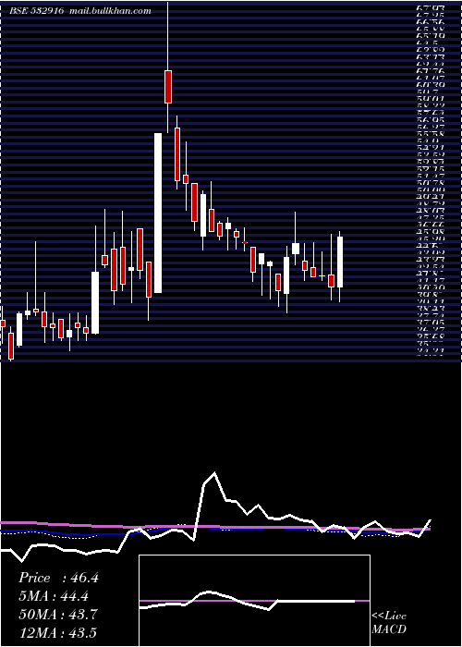The height and width of the screenshot is (647, 462).
Task: Click the mail.bullkhan.com label
Action: 110,11
